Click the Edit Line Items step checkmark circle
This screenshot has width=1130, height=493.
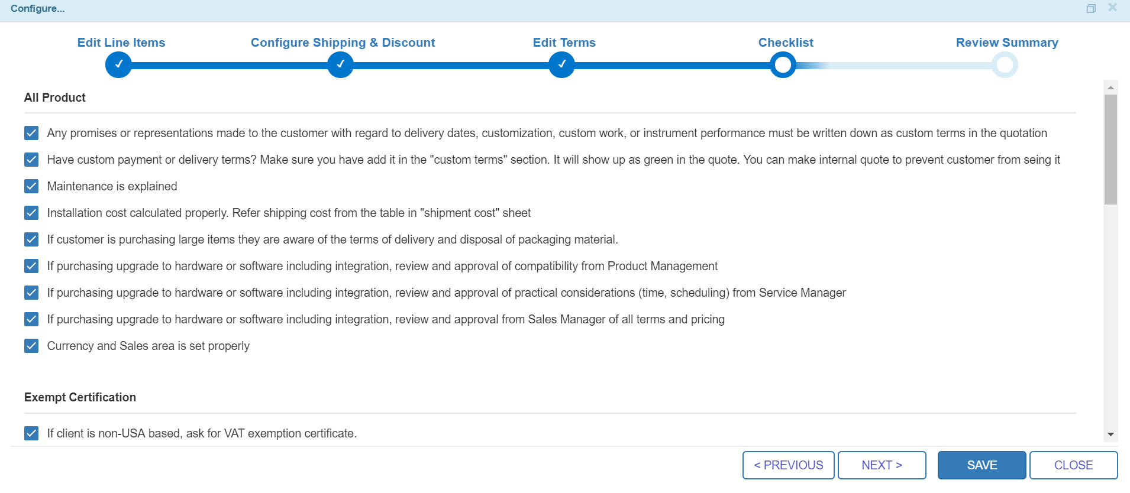point(118,64)
